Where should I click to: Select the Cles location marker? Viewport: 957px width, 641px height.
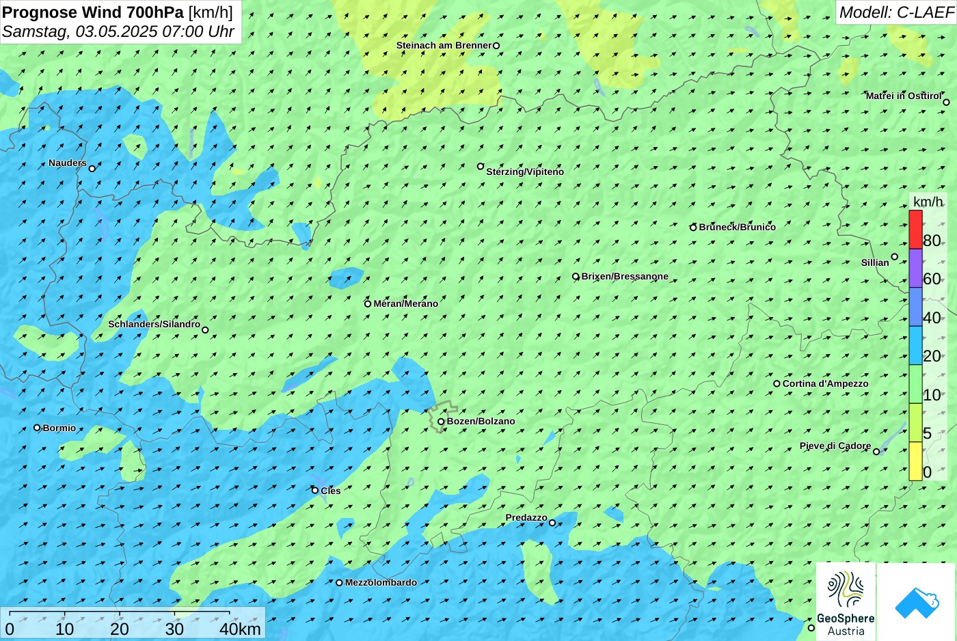tap(315, 490)
